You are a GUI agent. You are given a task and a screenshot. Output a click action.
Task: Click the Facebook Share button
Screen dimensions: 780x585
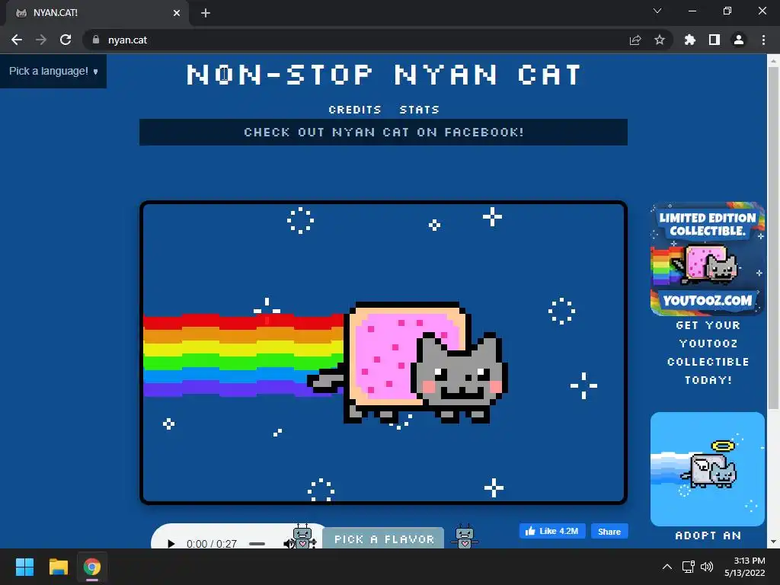tap(609, 531)
